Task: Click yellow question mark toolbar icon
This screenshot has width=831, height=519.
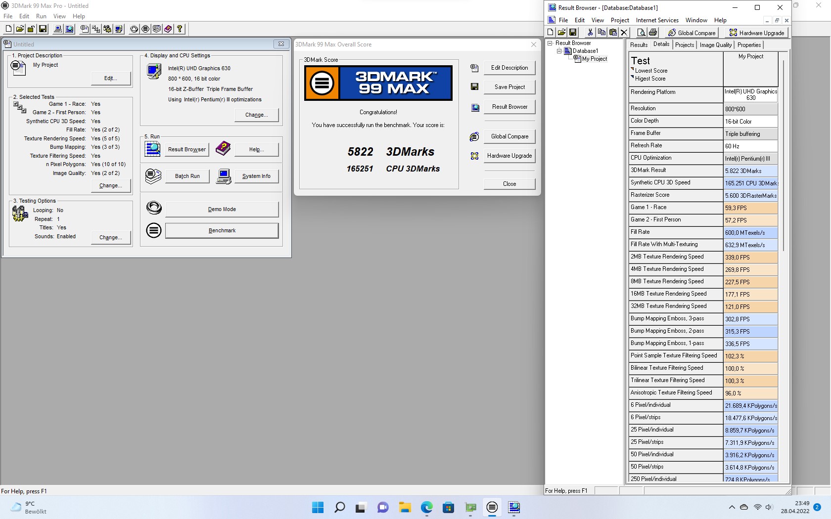Action: (180, 29)
